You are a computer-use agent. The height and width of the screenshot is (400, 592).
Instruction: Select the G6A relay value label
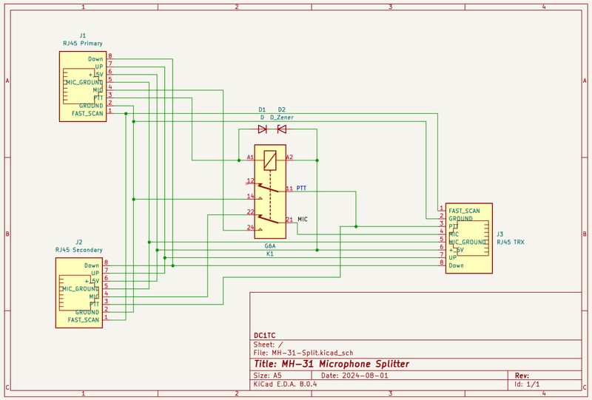(270, 245)
